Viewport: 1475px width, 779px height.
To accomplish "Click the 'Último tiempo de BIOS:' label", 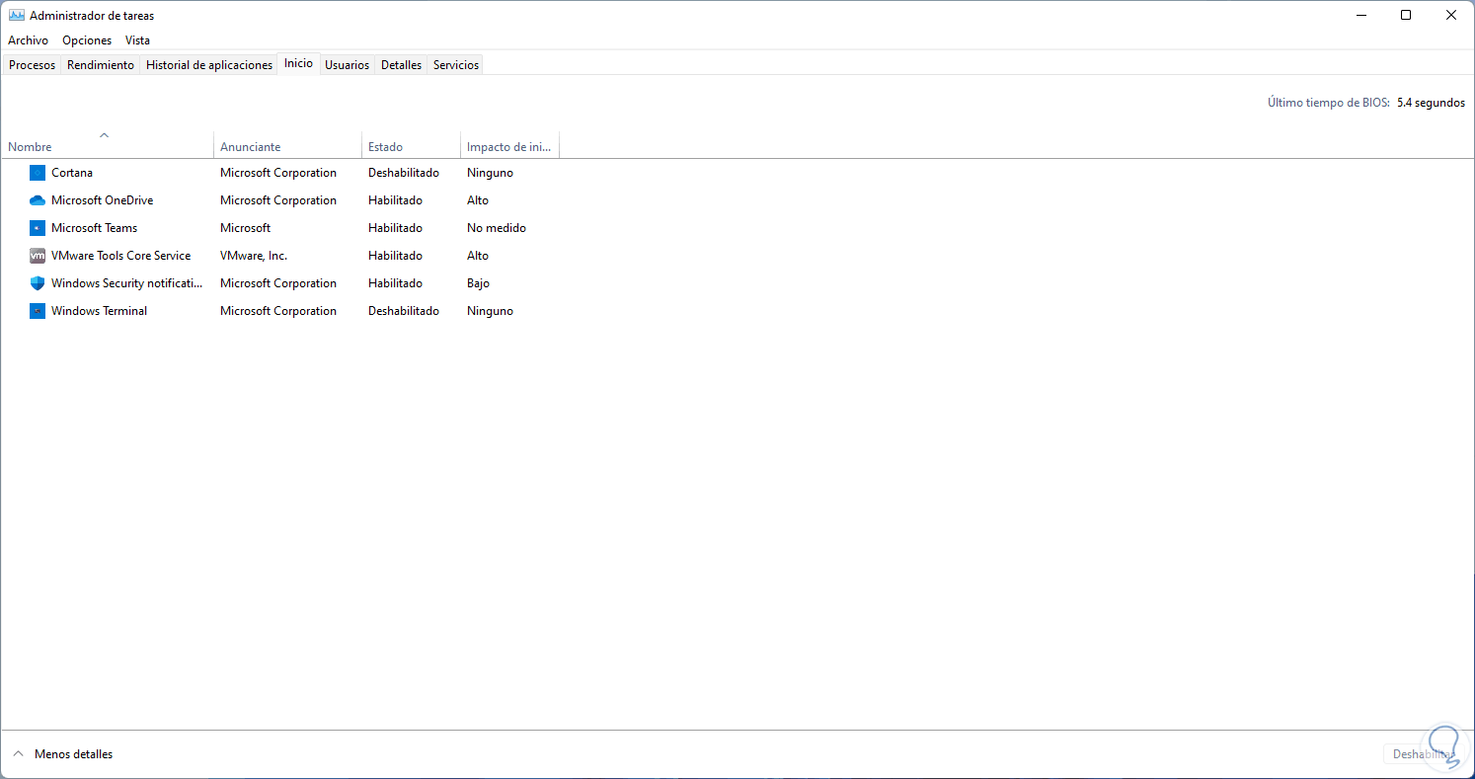I will click(x=1329, y=103).
